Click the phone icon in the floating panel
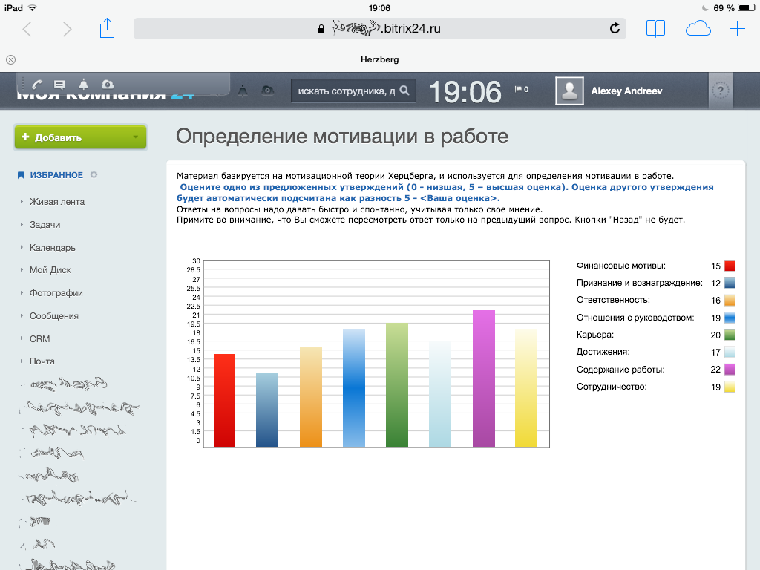Viewport: 760px width, 570px height. pos(37,84)
